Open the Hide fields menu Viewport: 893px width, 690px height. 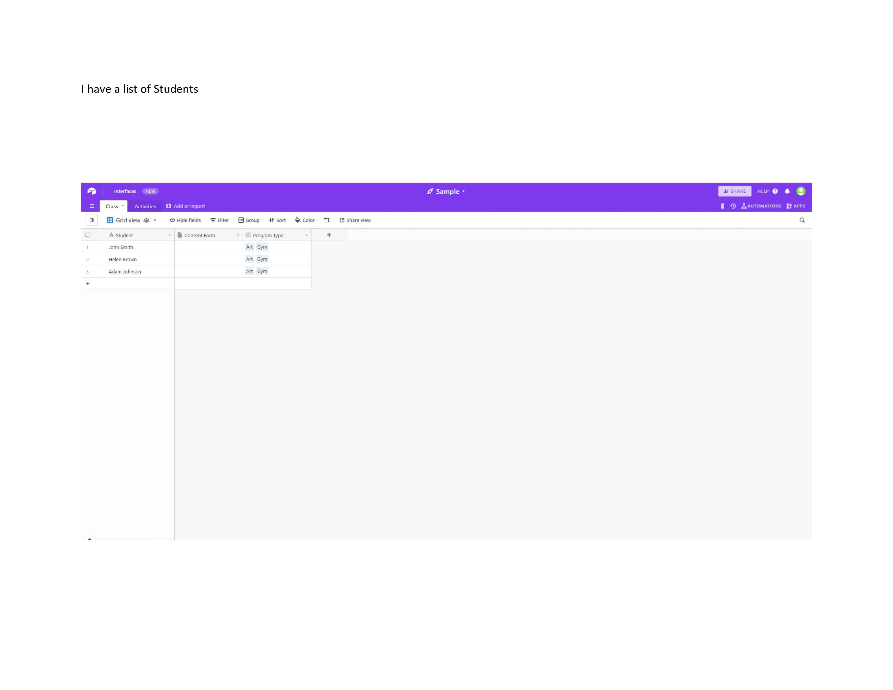[x=185, y=220]
